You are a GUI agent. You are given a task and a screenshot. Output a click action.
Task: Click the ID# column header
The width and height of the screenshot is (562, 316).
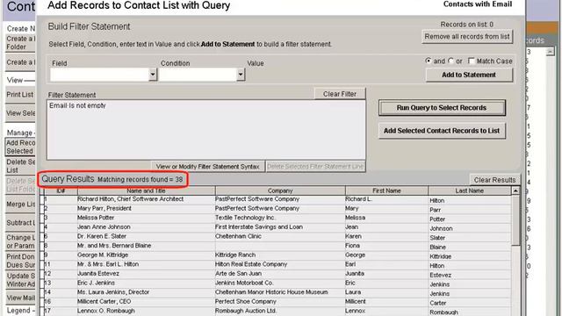(x=61, y=190)
